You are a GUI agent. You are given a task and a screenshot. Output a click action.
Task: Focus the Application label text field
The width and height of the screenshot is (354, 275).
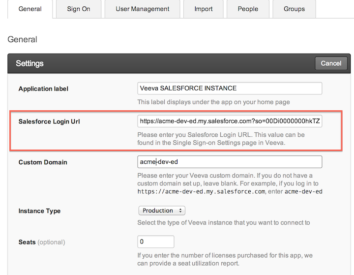(x=230, y=89)
